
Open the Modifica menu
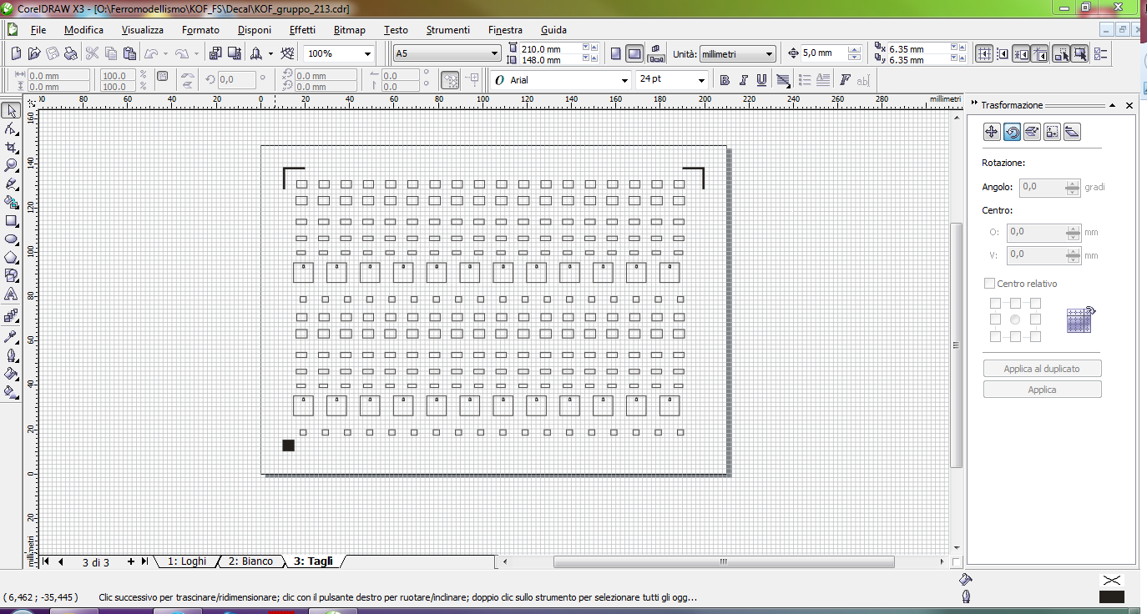tap(83, 30)
